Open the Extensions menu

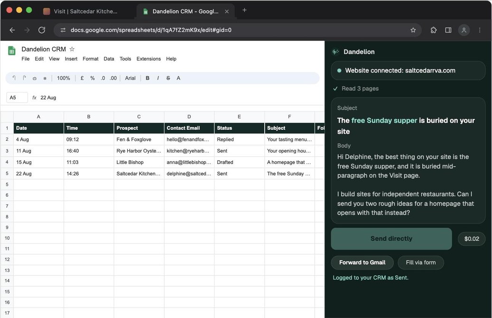click(x=149, y=59)
